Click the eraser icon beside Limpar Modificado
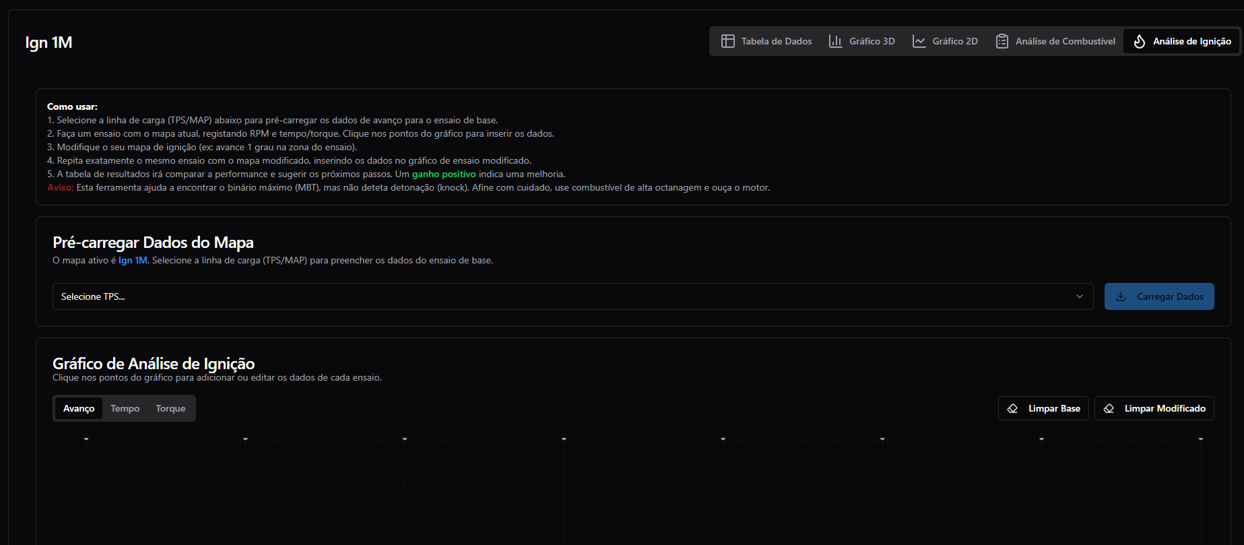This screenshot has height=545, width=1244. coord(1109,408)
